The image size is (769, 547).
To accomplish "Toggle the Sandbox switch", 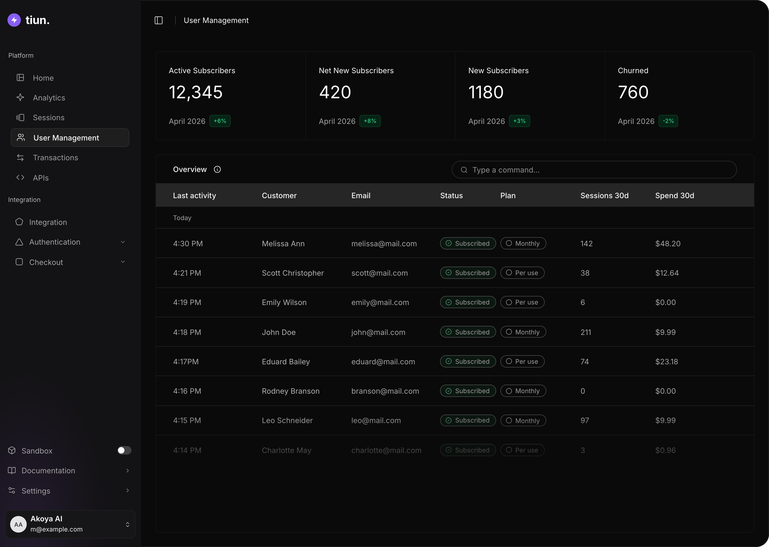I will pyautogui.click(x=124, y=451).
